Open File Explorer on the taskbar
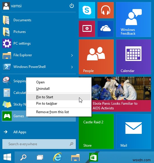Viewport: 154px width, 163px height. click(x=75, y=157)
